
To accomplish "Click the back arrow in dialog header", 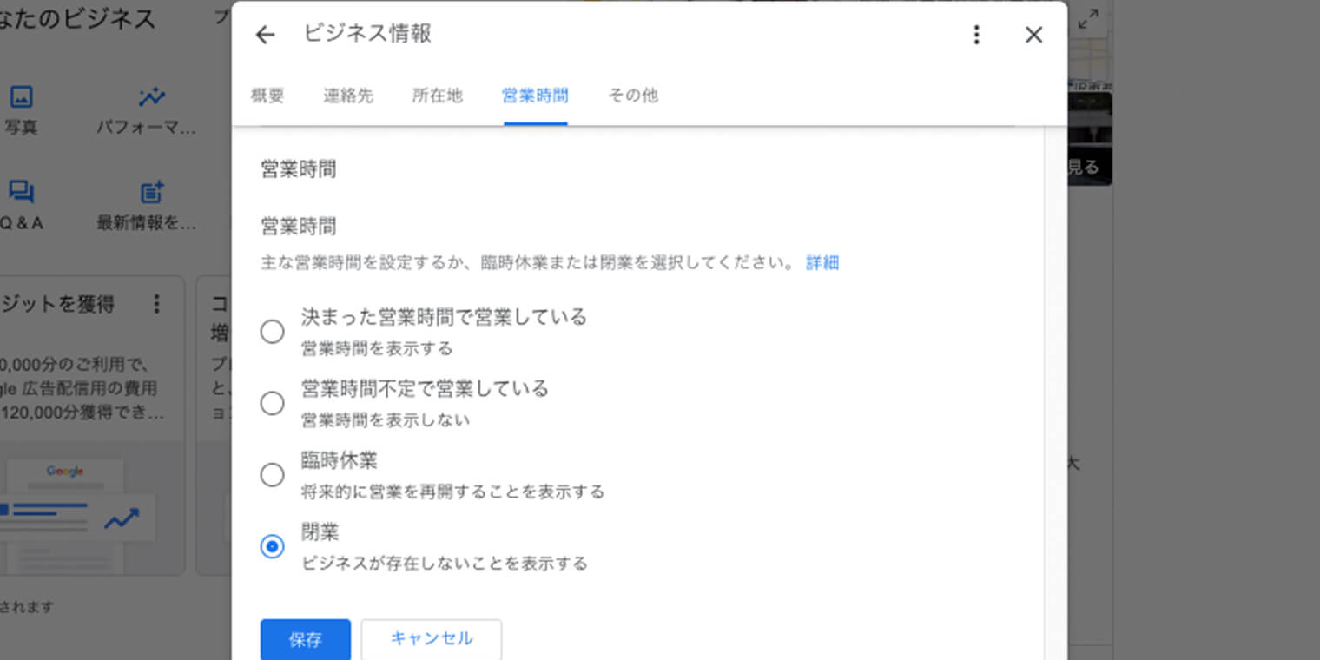I will 265,35.
